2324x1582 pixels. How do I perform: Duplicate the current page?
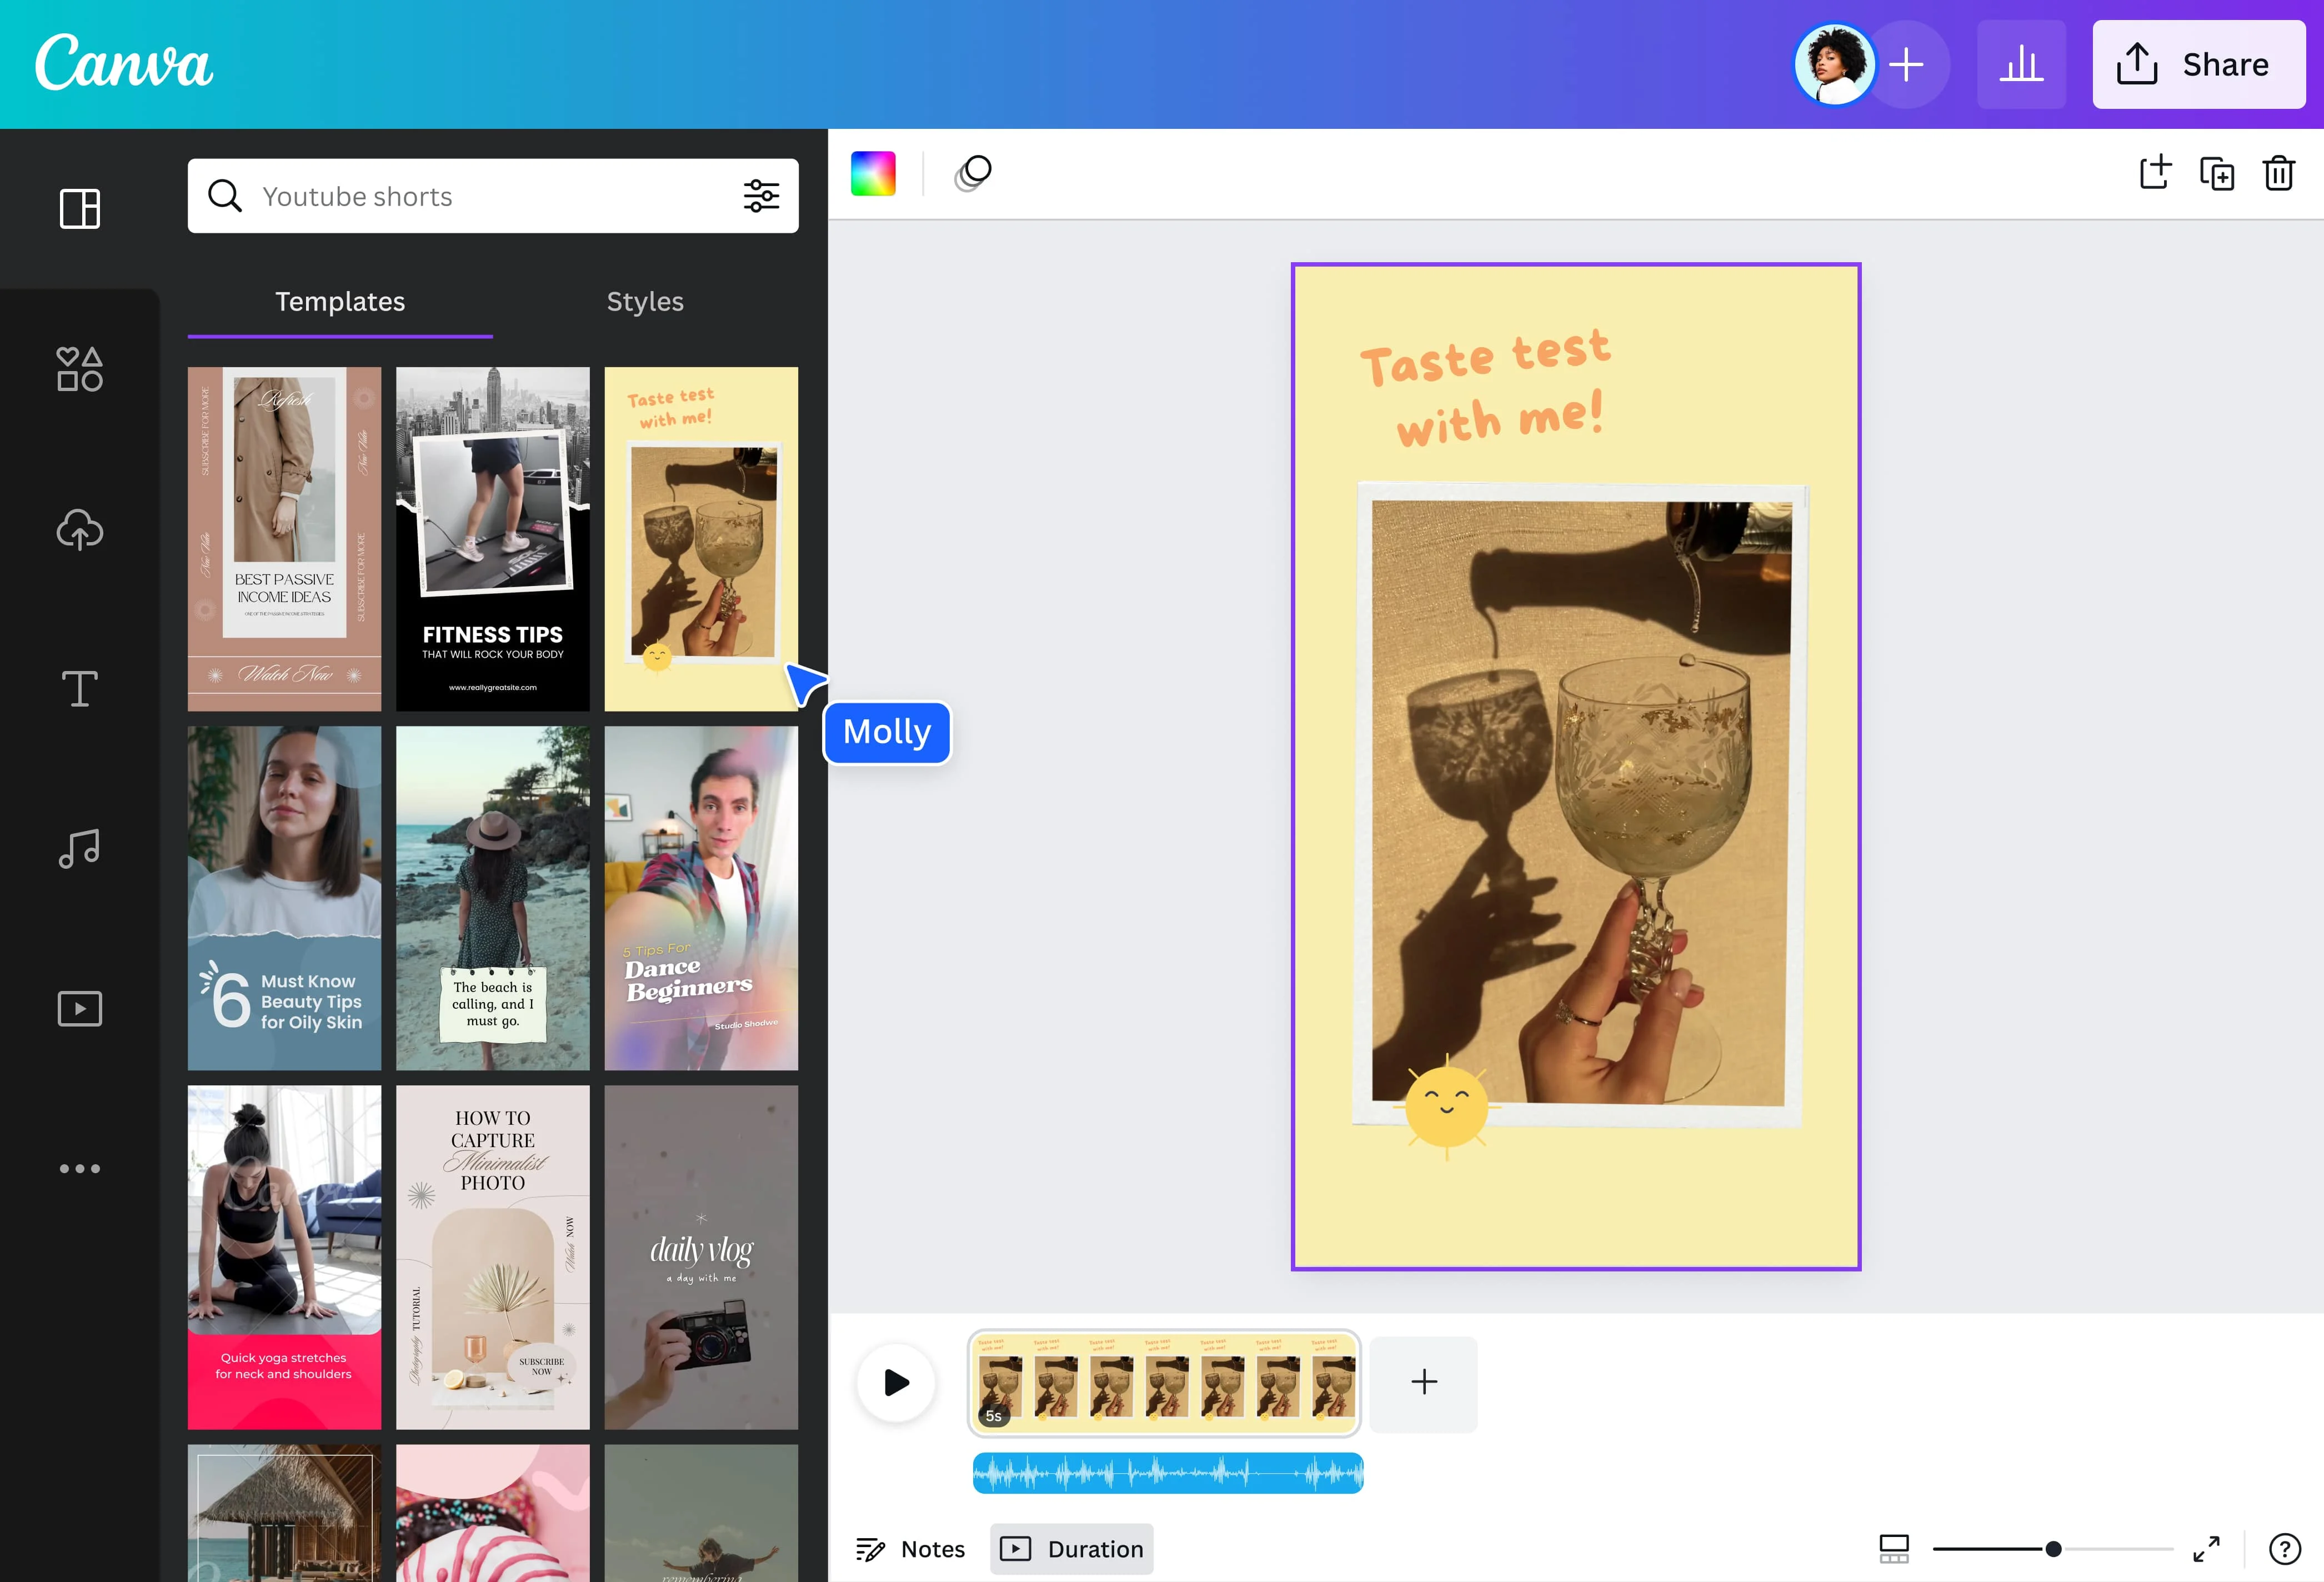click(2217, 173)
